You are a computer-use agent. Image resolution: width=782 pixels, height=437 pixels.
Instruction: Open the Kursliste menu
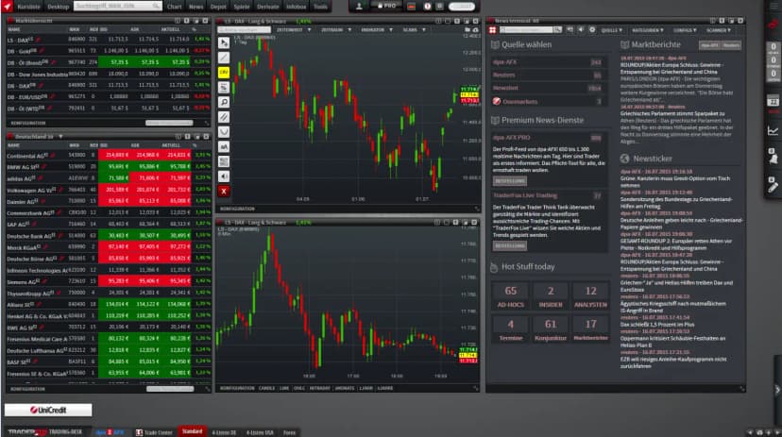(x=28, y=7)
